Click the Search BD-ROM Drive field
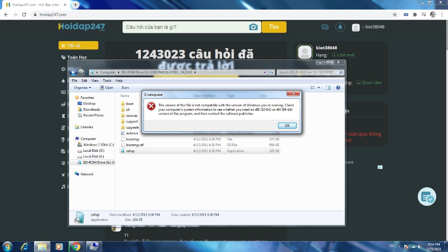This screenshot has height=252, width=448. coord(310,72)
